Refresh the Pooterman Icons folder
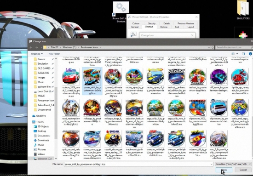This screenshot has width=253, height=176. (213, 47)
